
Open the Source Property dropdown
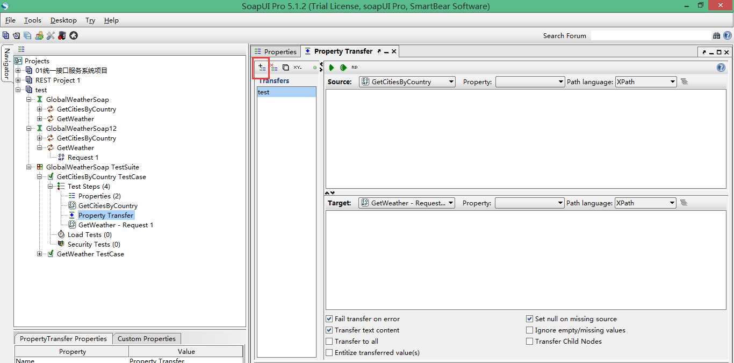pos(530,82)
